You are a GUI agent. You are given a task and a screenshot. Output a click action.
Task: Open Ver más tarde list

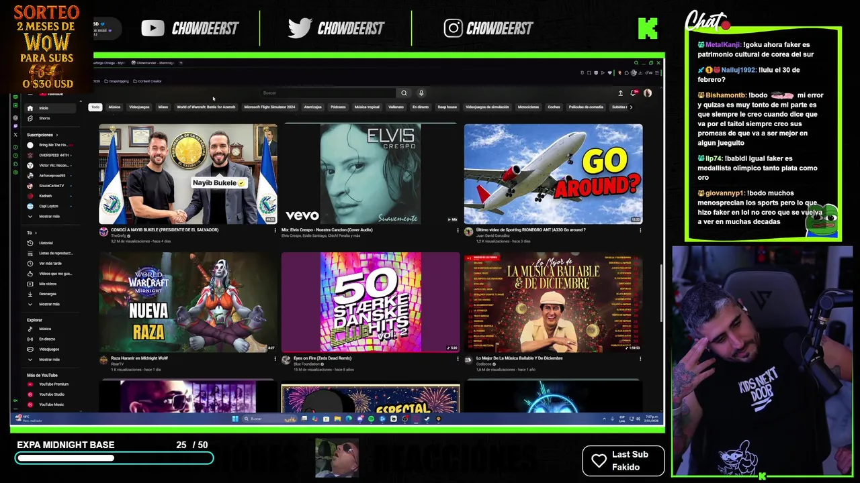[50, 264]
